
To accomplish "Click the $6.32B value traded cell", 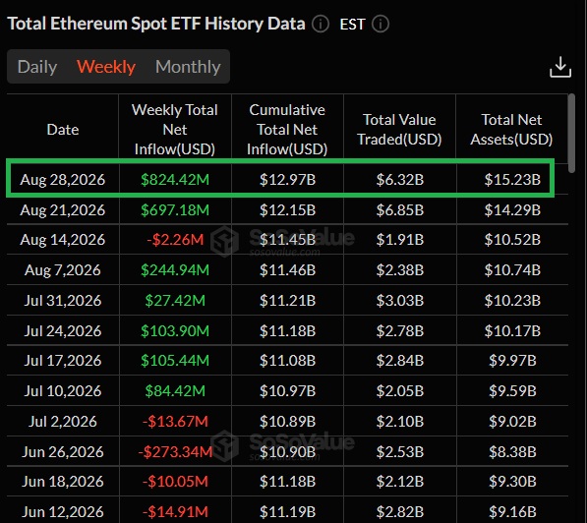I will click(400, 180).
